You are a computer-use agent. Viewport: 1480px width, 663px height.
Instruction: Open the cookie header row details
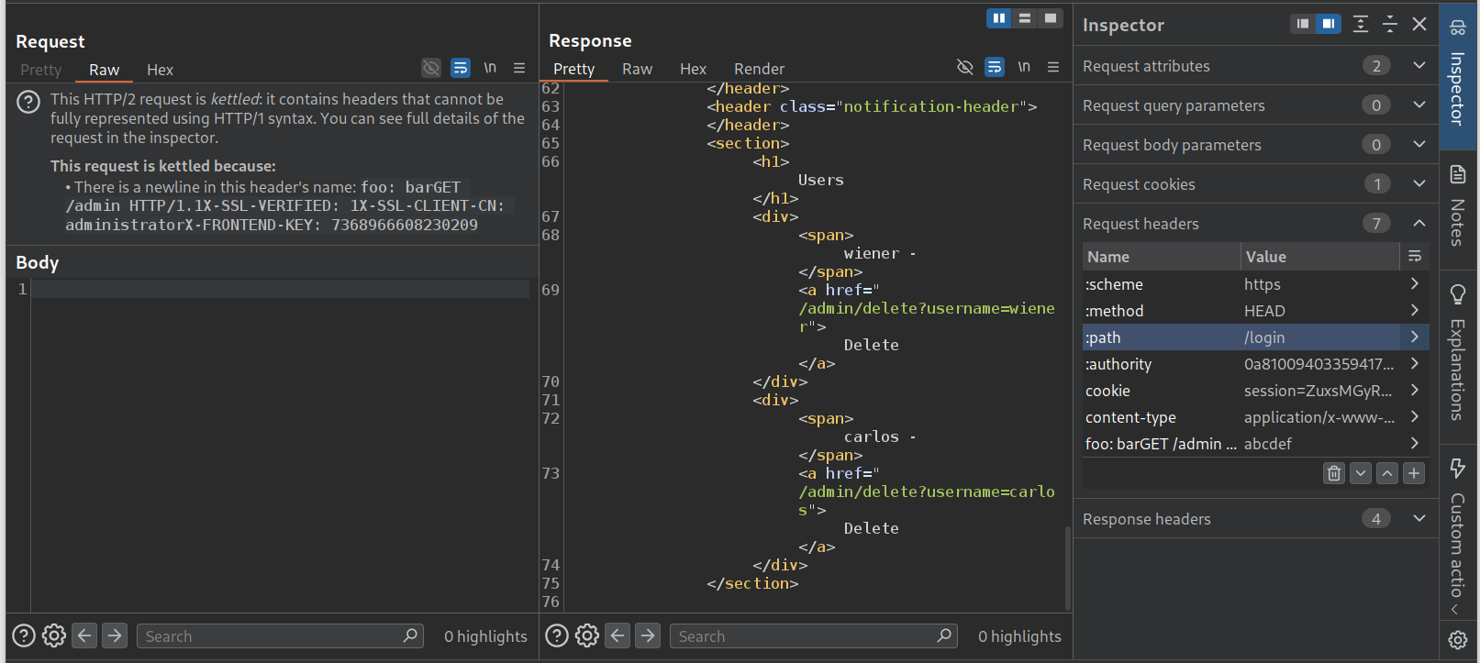1414,391
